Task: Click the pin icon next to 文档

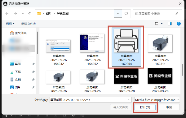Action: [x=33, y=80]
